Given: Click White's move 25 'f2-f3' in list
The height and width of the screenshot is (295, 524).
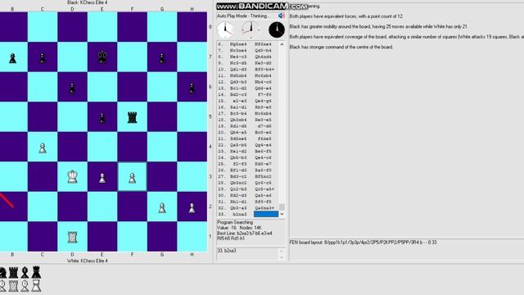Looking at the screenshot, I should (x=240, y=164).
